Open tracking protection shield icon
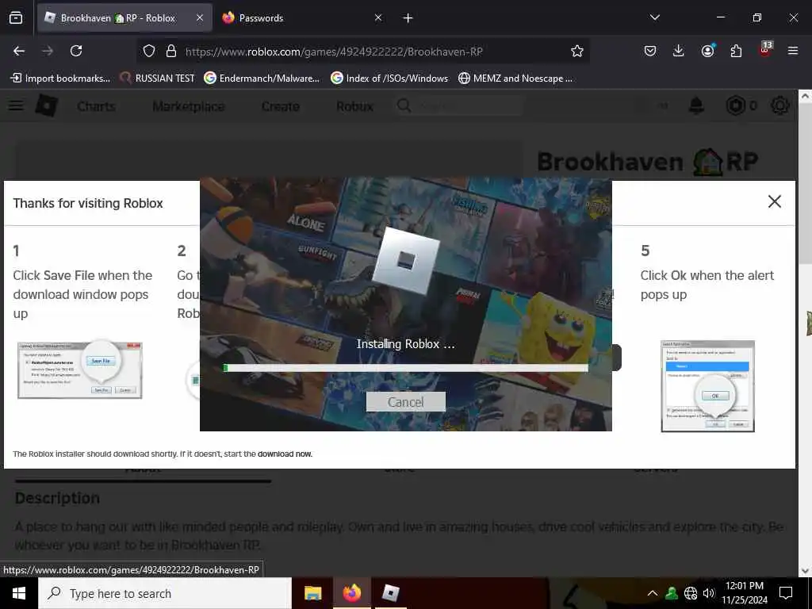812x609 pixels. point(149,51)
